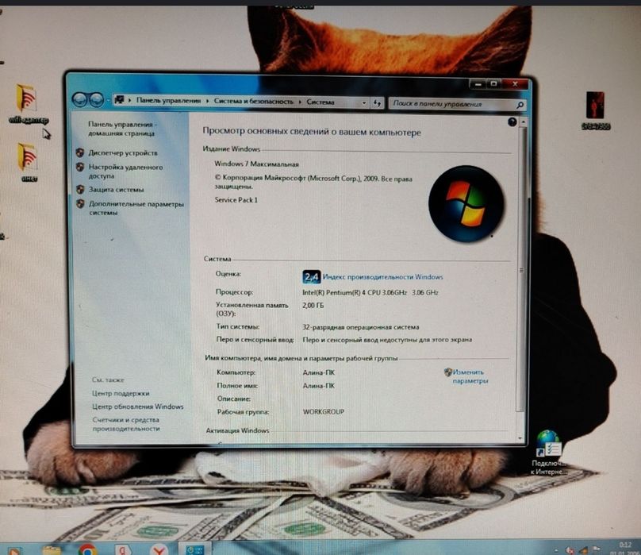The height and width of the screenshot is (555, 641).
Task: Click the search magnifier icon
Action: point(520,105)
